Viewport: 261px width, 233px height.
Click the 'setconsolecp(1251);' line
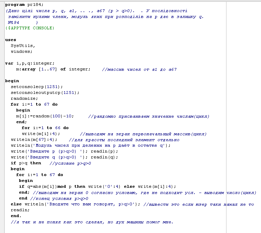point(37,87)
